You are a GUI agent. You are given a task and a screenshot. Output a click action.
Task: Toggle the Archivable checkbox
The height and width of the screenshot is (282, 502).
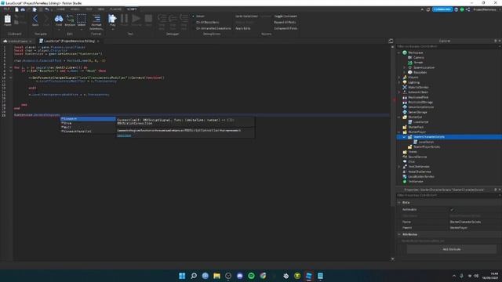452,210
